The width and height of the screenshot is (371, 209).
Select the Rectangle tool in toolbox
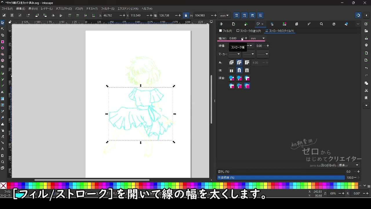click(x=3, y=42)
